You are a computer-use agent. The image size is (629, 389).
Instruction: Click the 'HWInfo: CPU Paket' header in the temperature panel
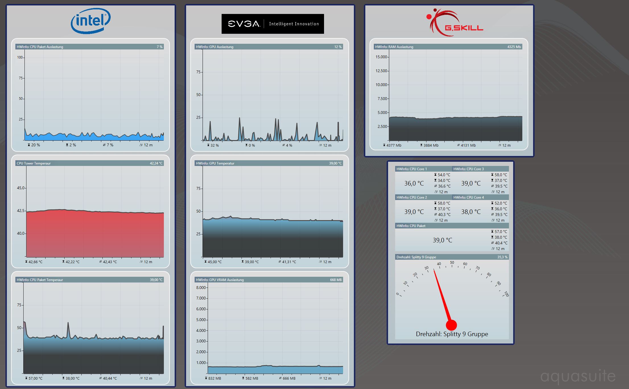(452, 226)
